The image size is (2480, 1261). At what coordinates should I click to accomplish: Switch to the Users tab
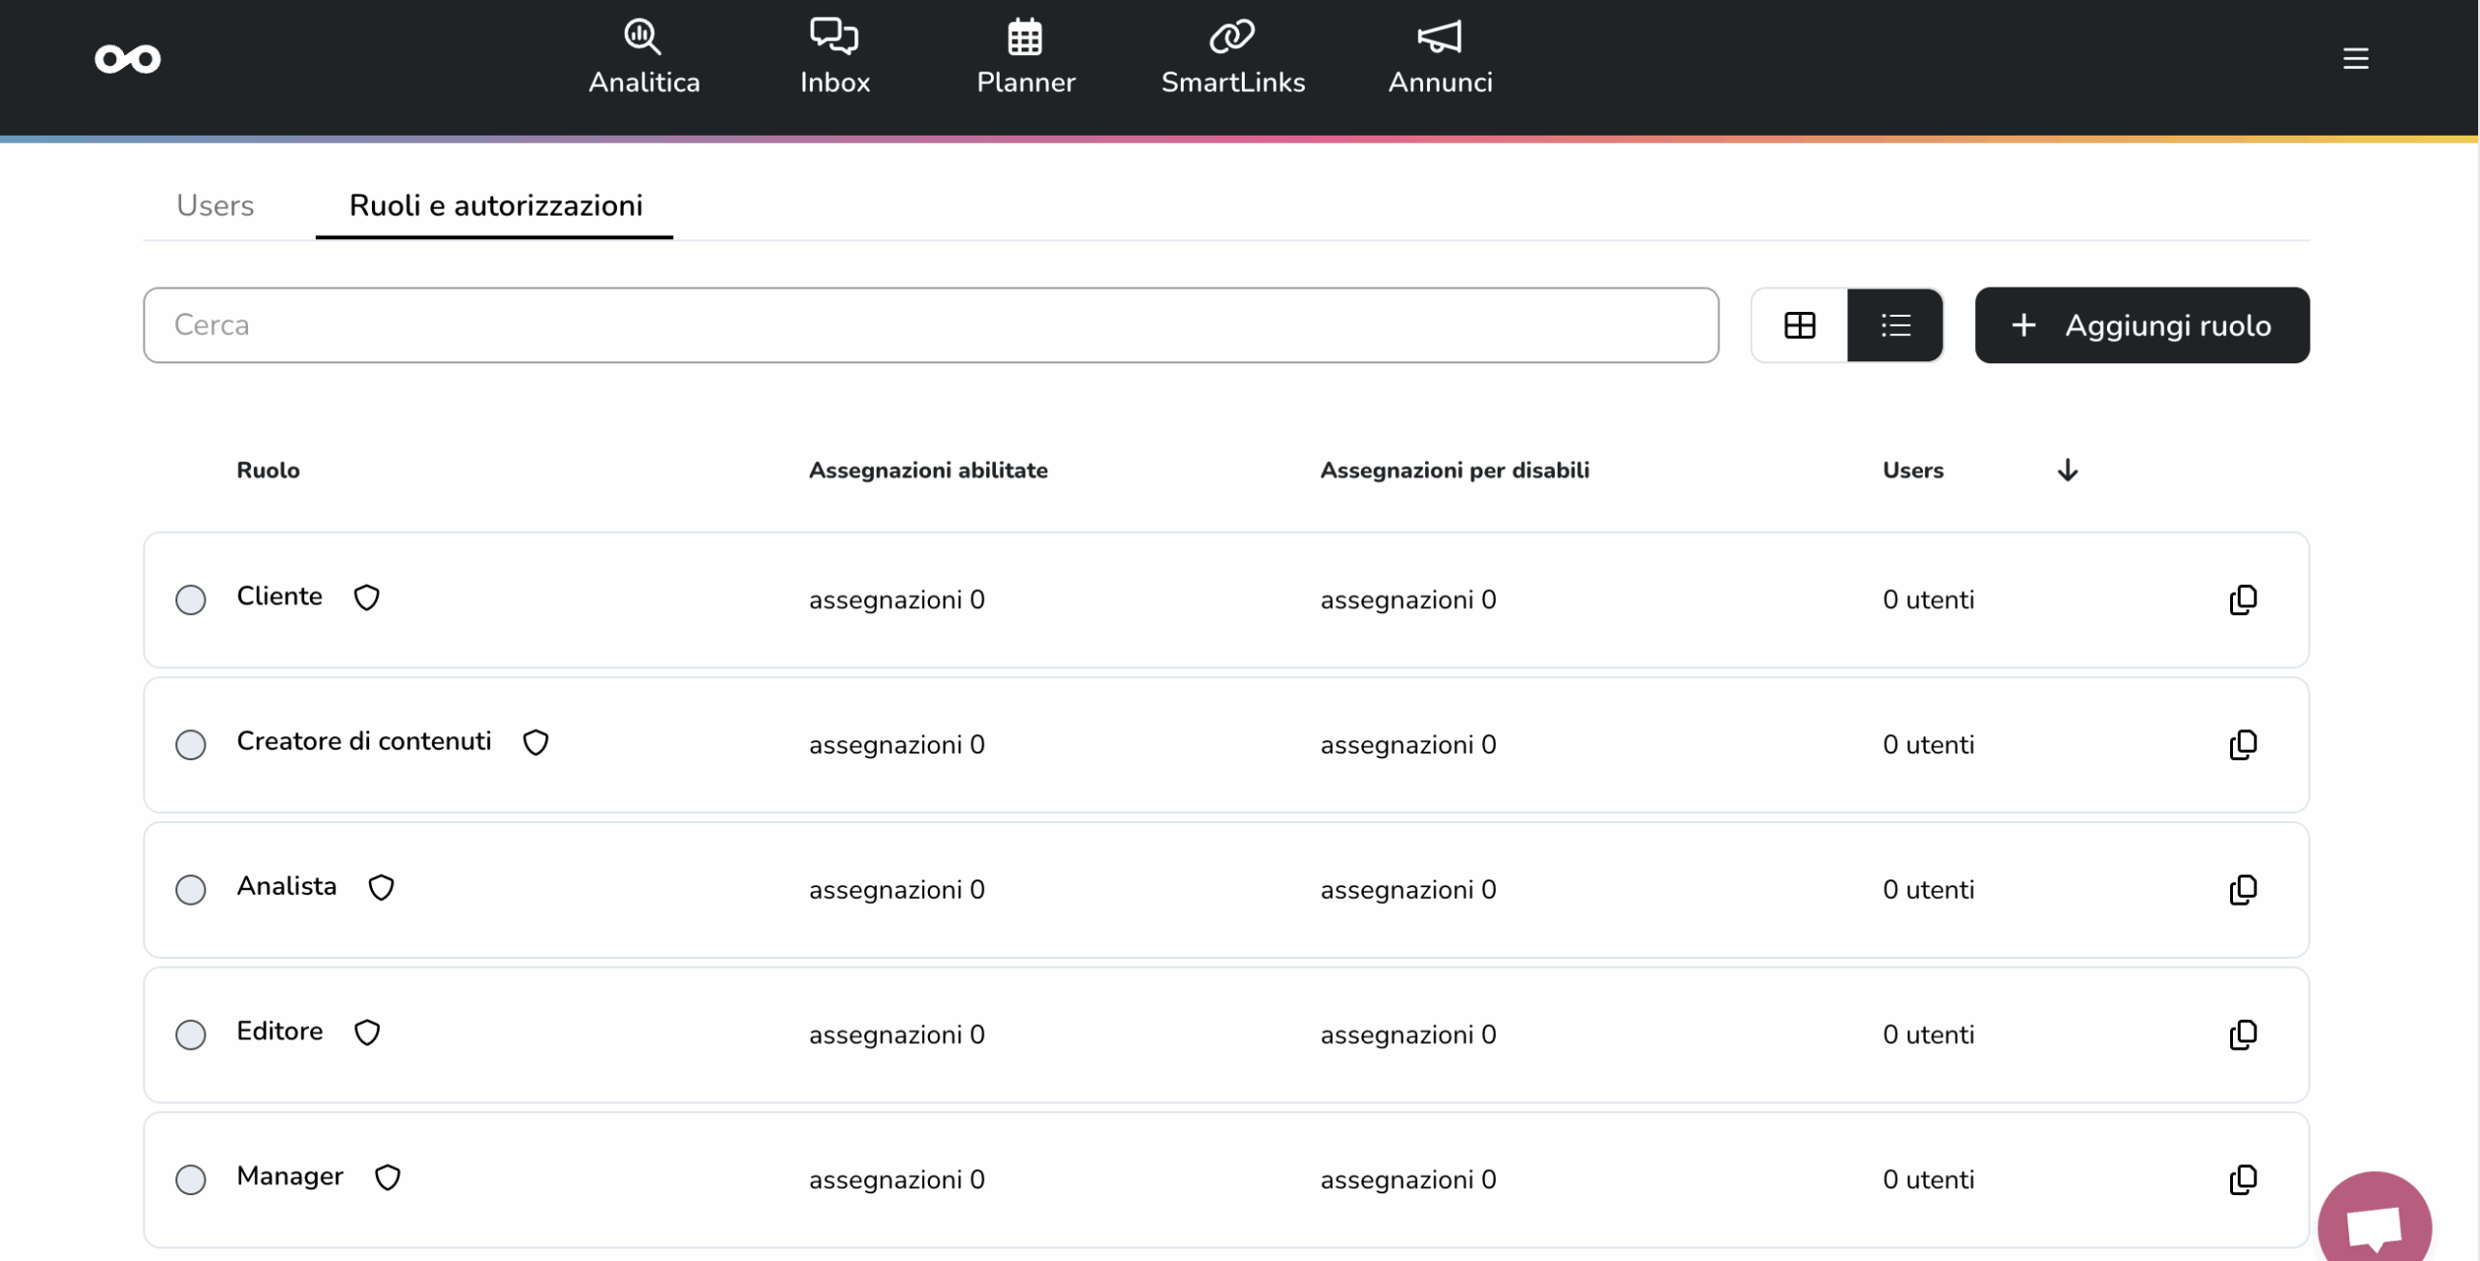point(215,205)
